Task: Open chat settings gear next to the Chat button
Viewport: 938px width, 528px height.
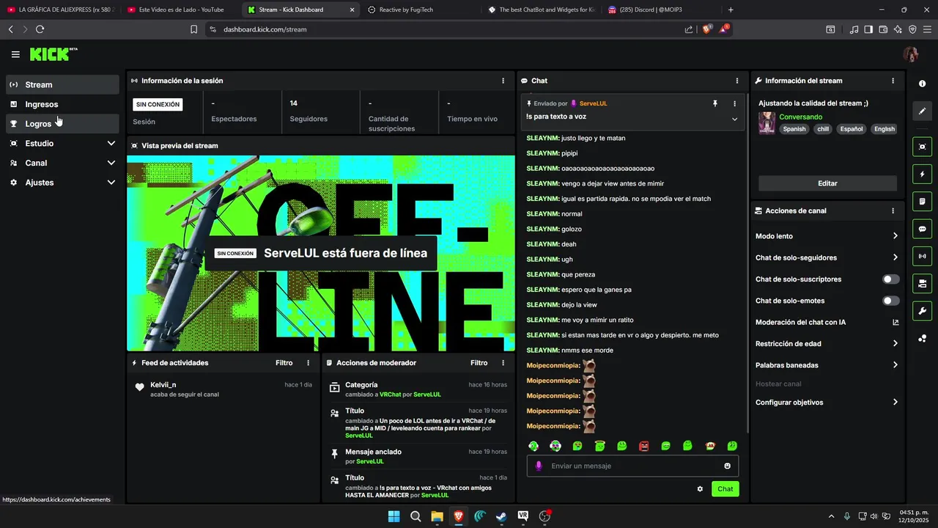Action: click(x=700, y=489)
